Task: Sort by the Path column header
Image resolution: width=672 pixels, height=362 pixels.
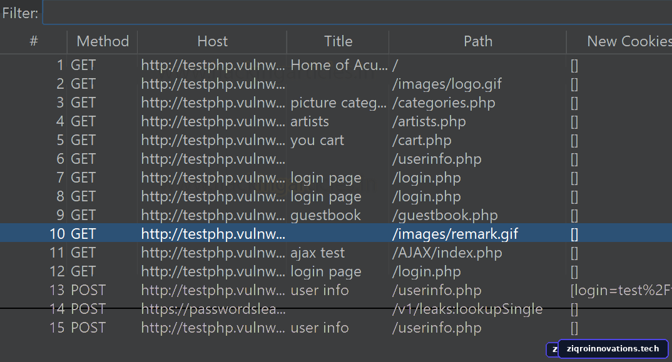Action: (x=478, y=41)
